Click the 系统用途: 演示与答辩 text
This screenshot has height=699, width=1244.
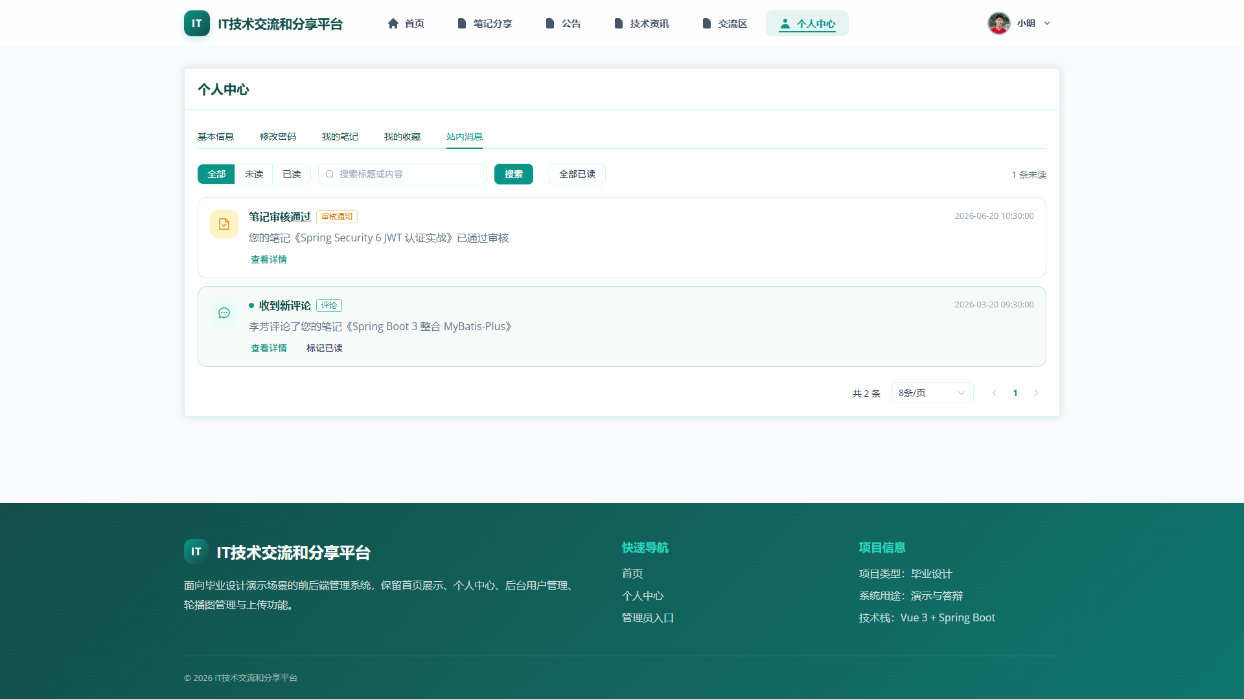coord(911,595)
